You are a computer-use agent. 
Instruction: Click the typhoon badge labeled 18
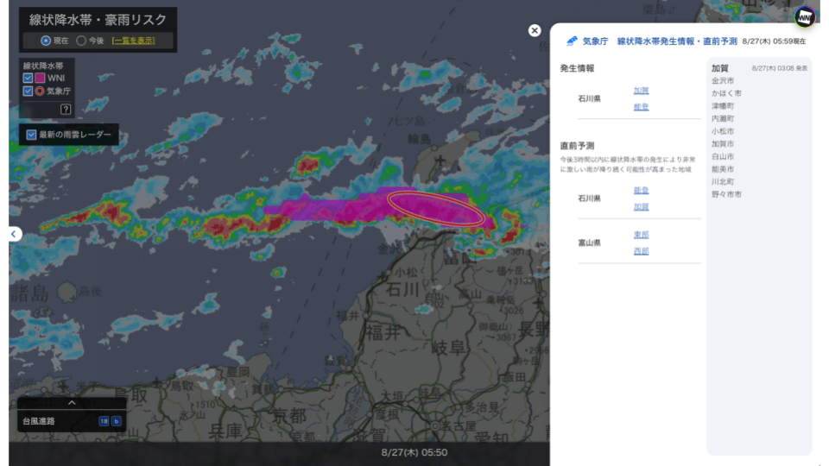tap(104, 421)
